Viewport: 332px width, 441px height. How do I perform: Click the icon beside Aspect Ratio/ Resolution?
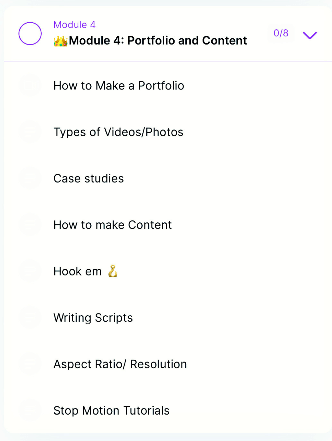tap(30, 364)
